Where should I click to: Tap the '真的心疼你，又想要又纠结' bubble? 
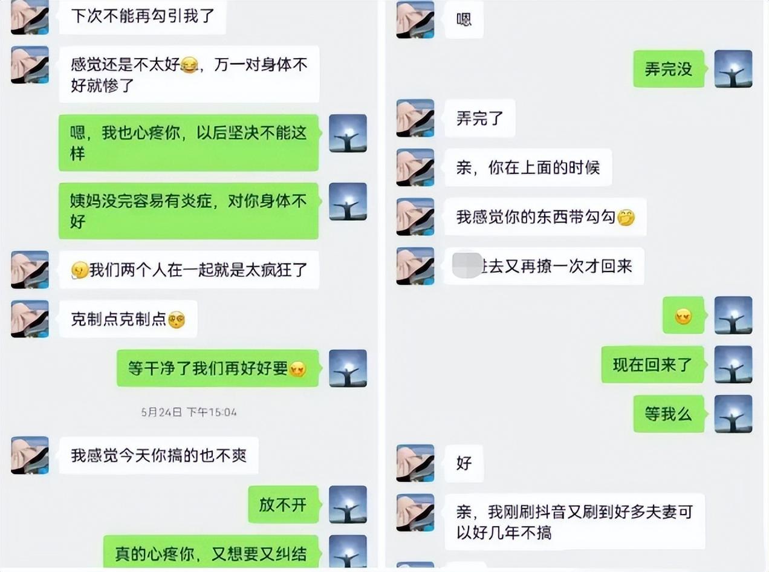click(211, 551)
